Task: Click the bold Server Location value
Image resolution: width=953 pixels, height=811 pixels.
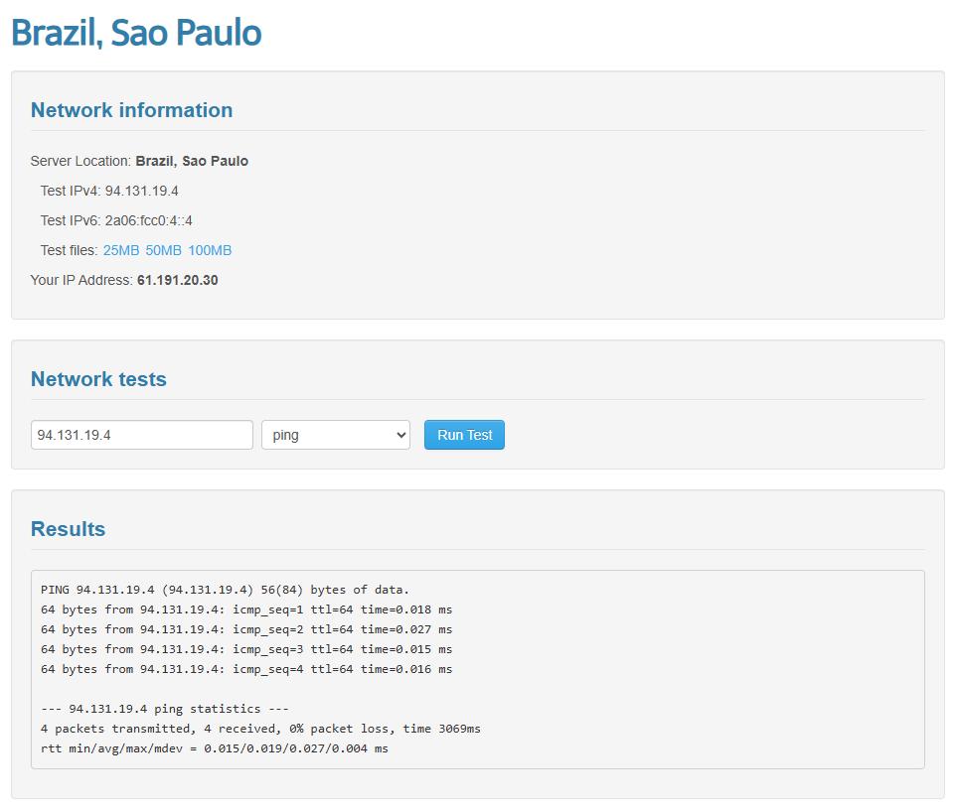Action: (192, 161)
